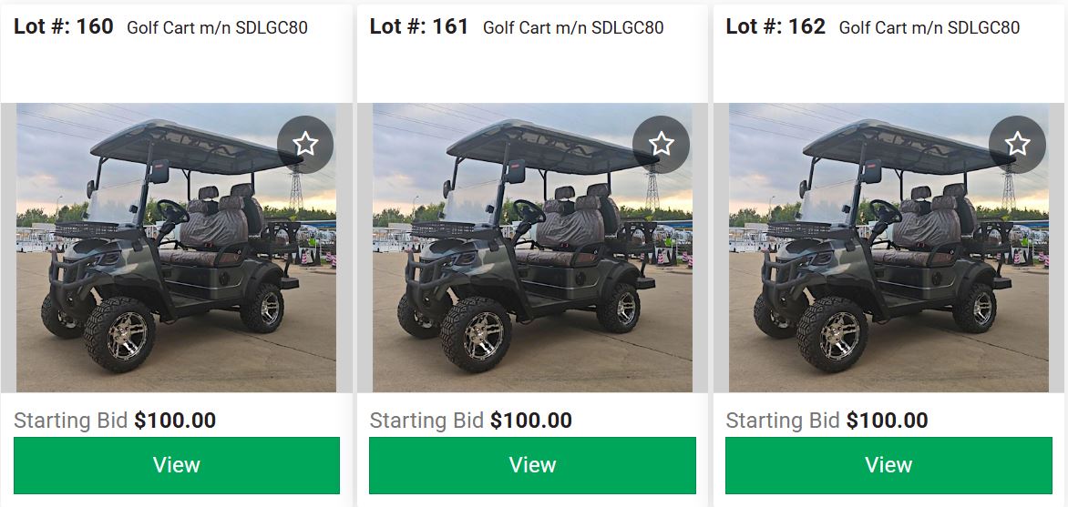Viewport: 1068px width, 507px height.
Task: Click the 'Starting Bid' label for Lot 162
Action: click(783, 421)
